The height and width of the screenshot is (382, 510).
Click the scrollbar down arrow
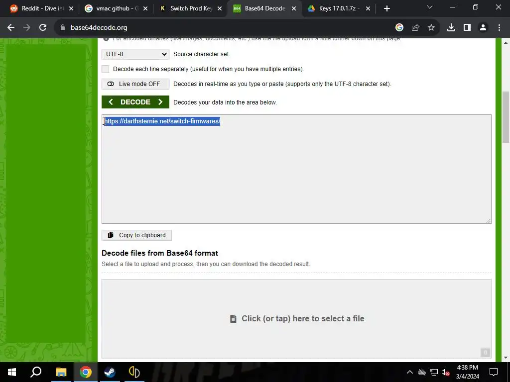pos(506,358)
